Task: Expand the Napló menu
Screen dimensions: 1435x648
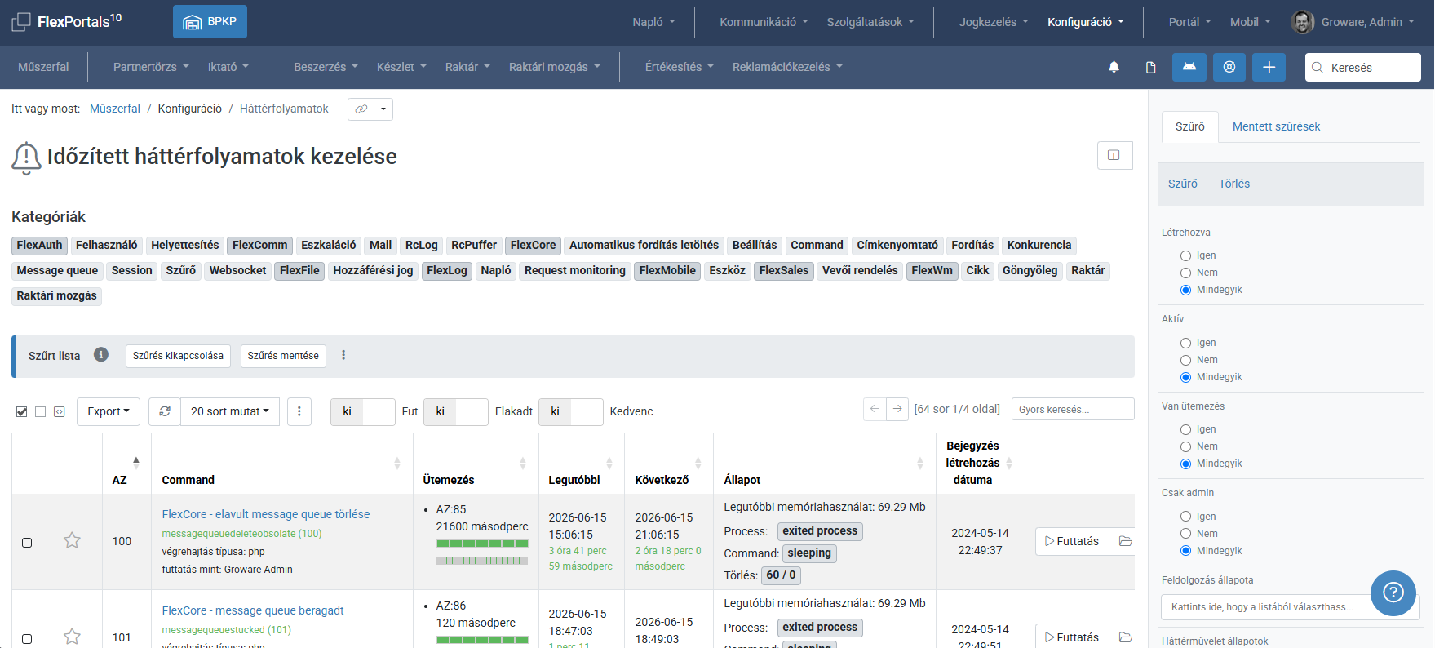Action: (654, 22)
